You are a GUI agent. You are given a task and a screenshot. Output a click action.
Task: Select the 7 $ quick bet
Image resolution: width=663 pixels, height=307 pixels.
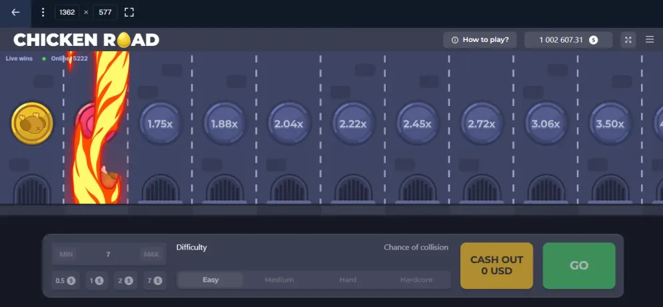[x=155, y=280]
